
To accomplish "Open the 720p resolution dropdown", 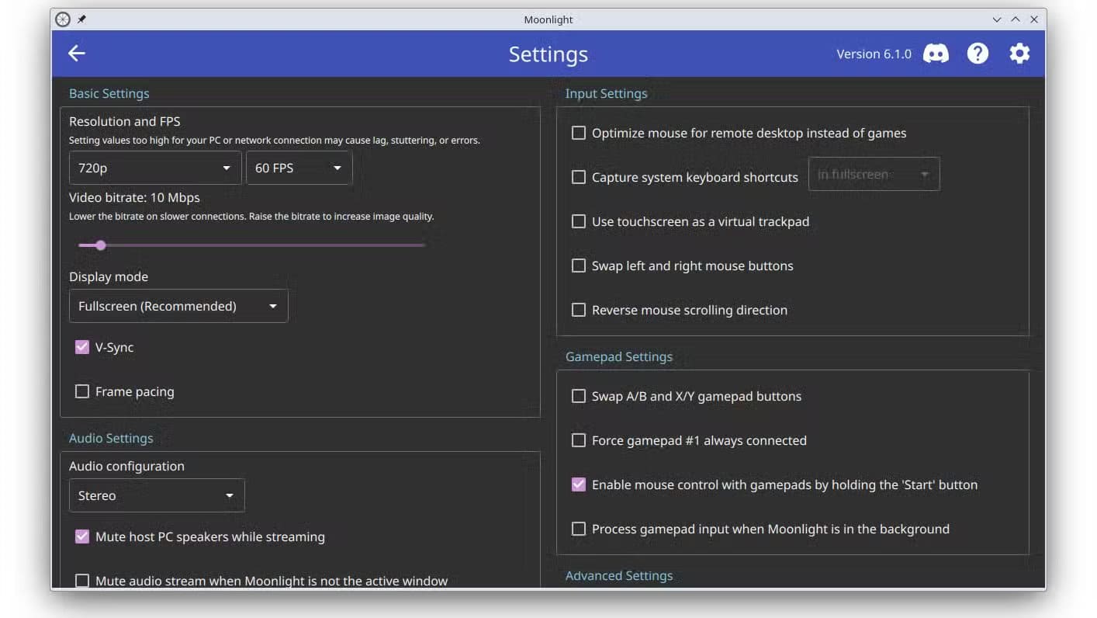I will click(155, 168).
